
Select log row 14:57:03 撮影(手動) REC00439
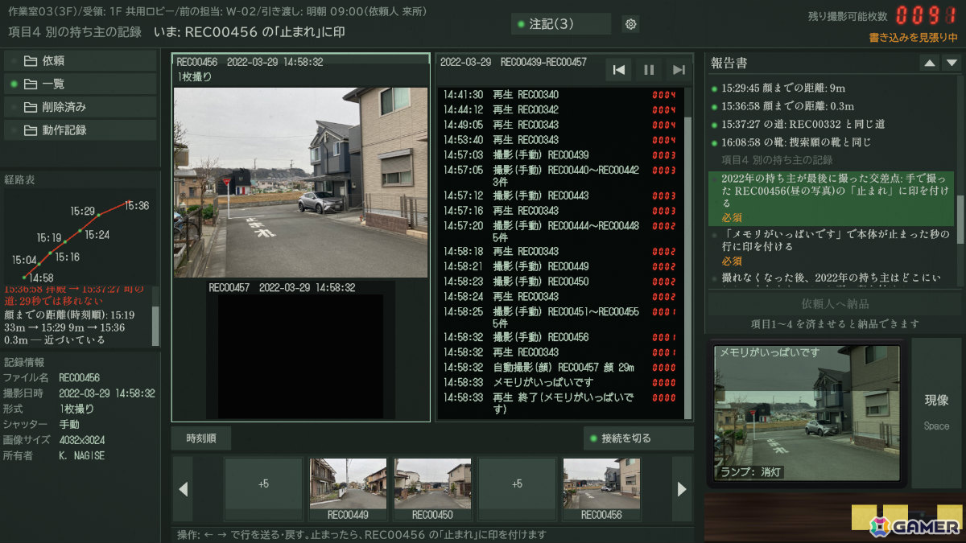point(560,155)
